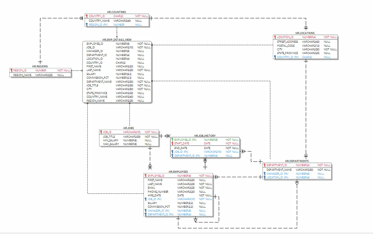Click the foreign key icon beside REGION_ID (FK)

[87, 25]
